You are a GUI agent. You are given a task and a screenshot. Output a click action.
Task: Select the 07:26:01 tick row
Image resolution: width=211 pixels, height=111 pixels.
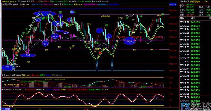[x=195, y=101]
